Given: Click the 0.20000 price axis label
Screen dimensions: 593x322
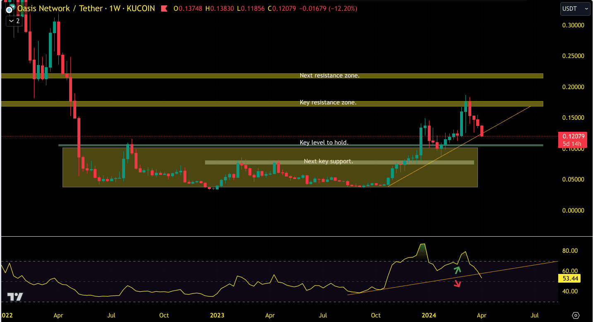Looking at the screenshot, I should tap(573, 87).
